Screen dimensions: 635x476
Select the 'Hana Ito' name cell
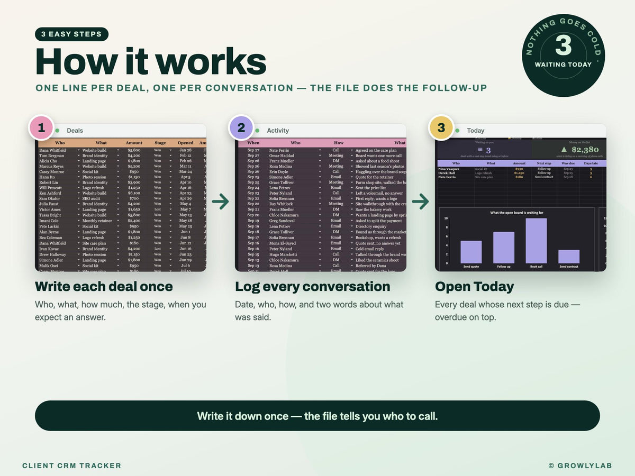47,177
